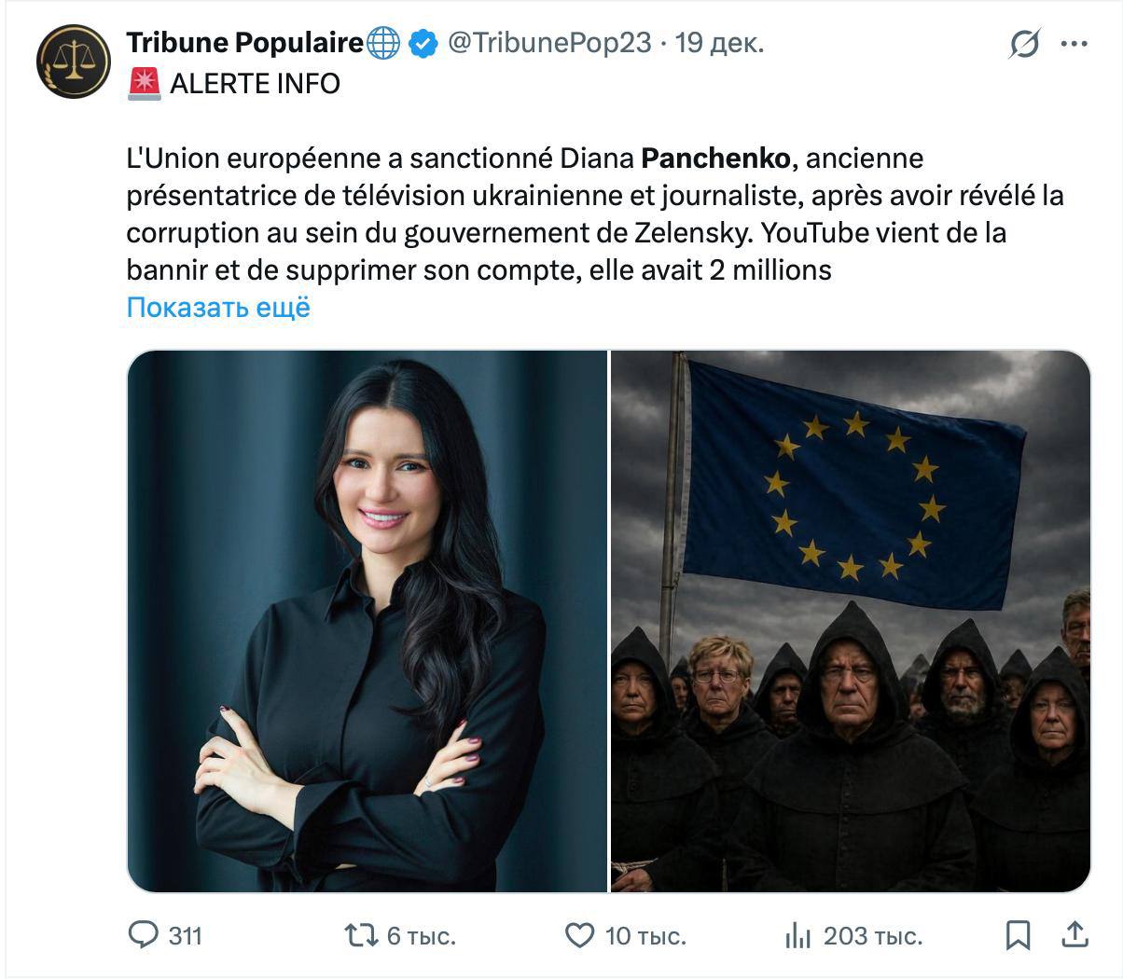Open the post via the "19 дек." date
The image size is (1123, 979).
[x=719, y=43]
